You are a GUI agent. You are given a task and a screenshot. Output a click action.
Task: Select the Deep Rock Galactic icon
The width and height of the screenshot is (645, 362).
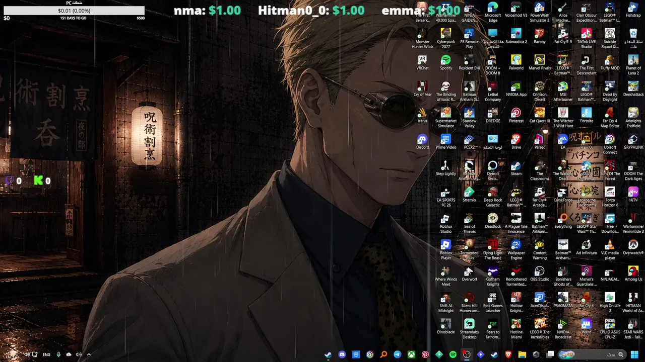pyautogui.click(x=492, y=197)
